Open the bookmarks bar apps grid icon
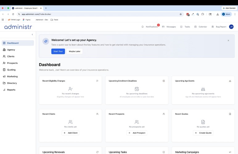 pyautogui.click(x=3, y=20)
